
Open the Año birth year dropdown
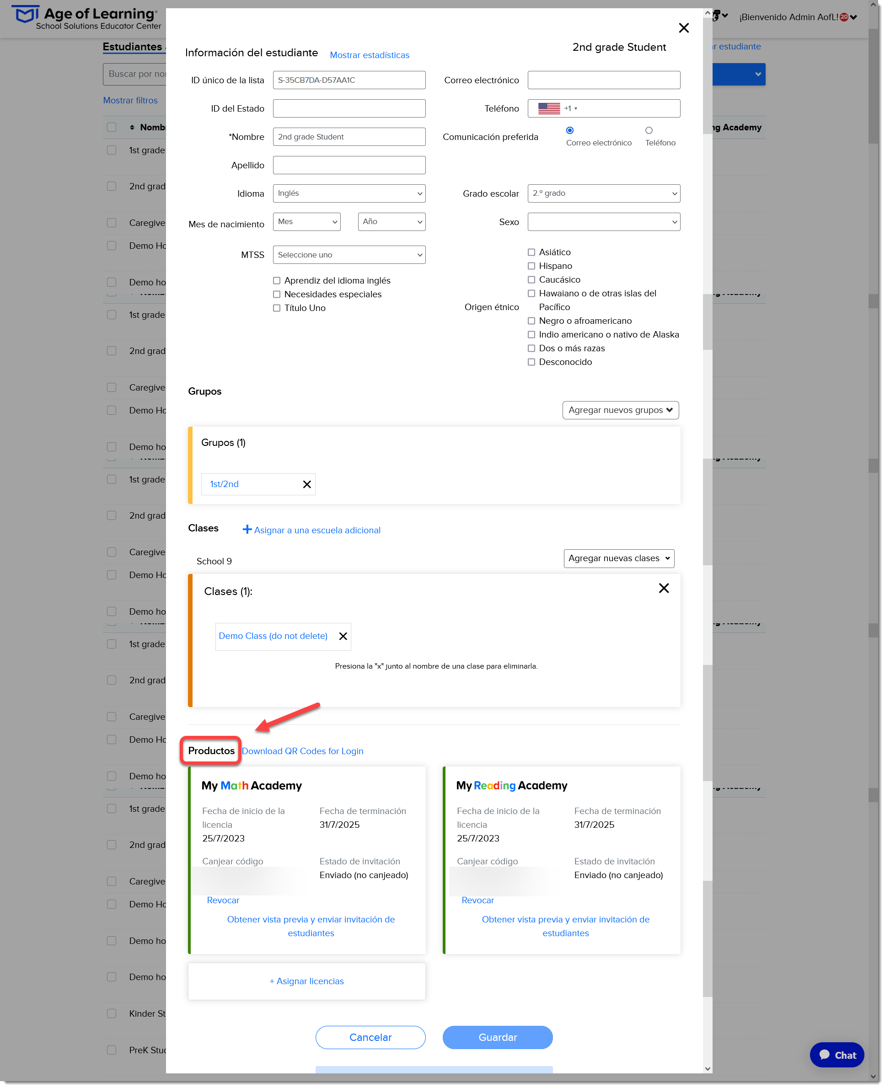click(x=392, y=222)
